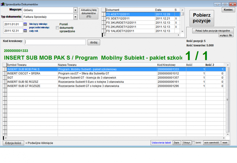Click the large 'Pobierz pozycje' button
This screenshot has width=237, height=163.
coord(202,18)
